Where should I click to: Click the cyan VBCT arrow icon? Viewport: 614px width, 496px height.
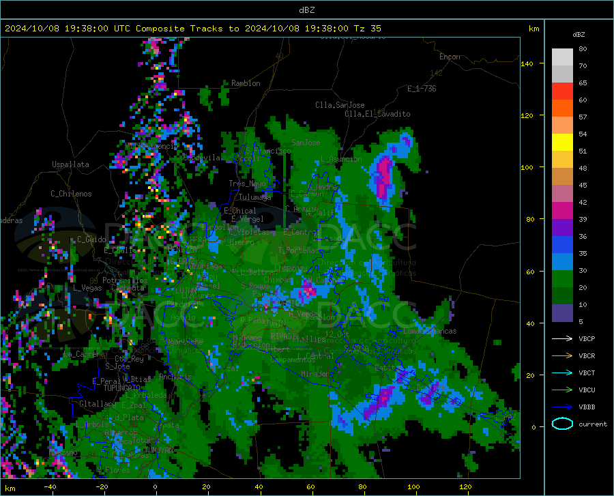(562, 373)
